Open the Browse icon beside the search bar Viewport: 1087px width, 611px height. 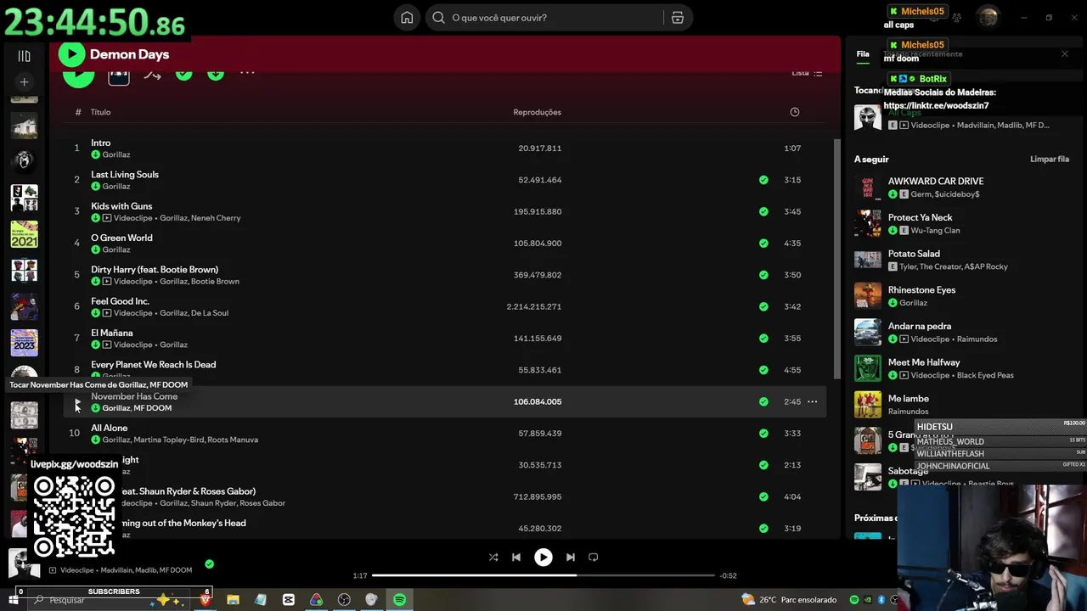678,18
